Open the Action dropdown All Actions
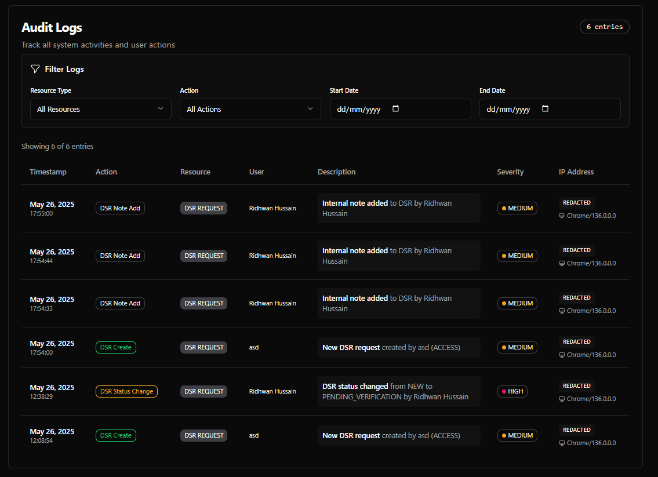658x477 pixels. (250, 109)
